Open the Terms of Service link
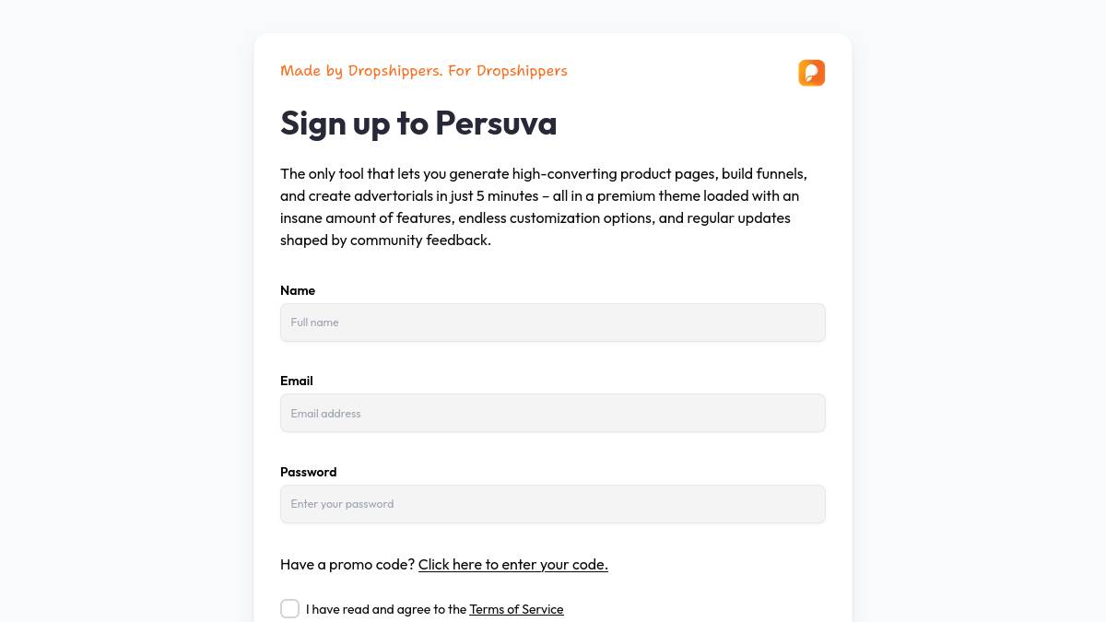The image size is (1106, 622). coord(516,609)
